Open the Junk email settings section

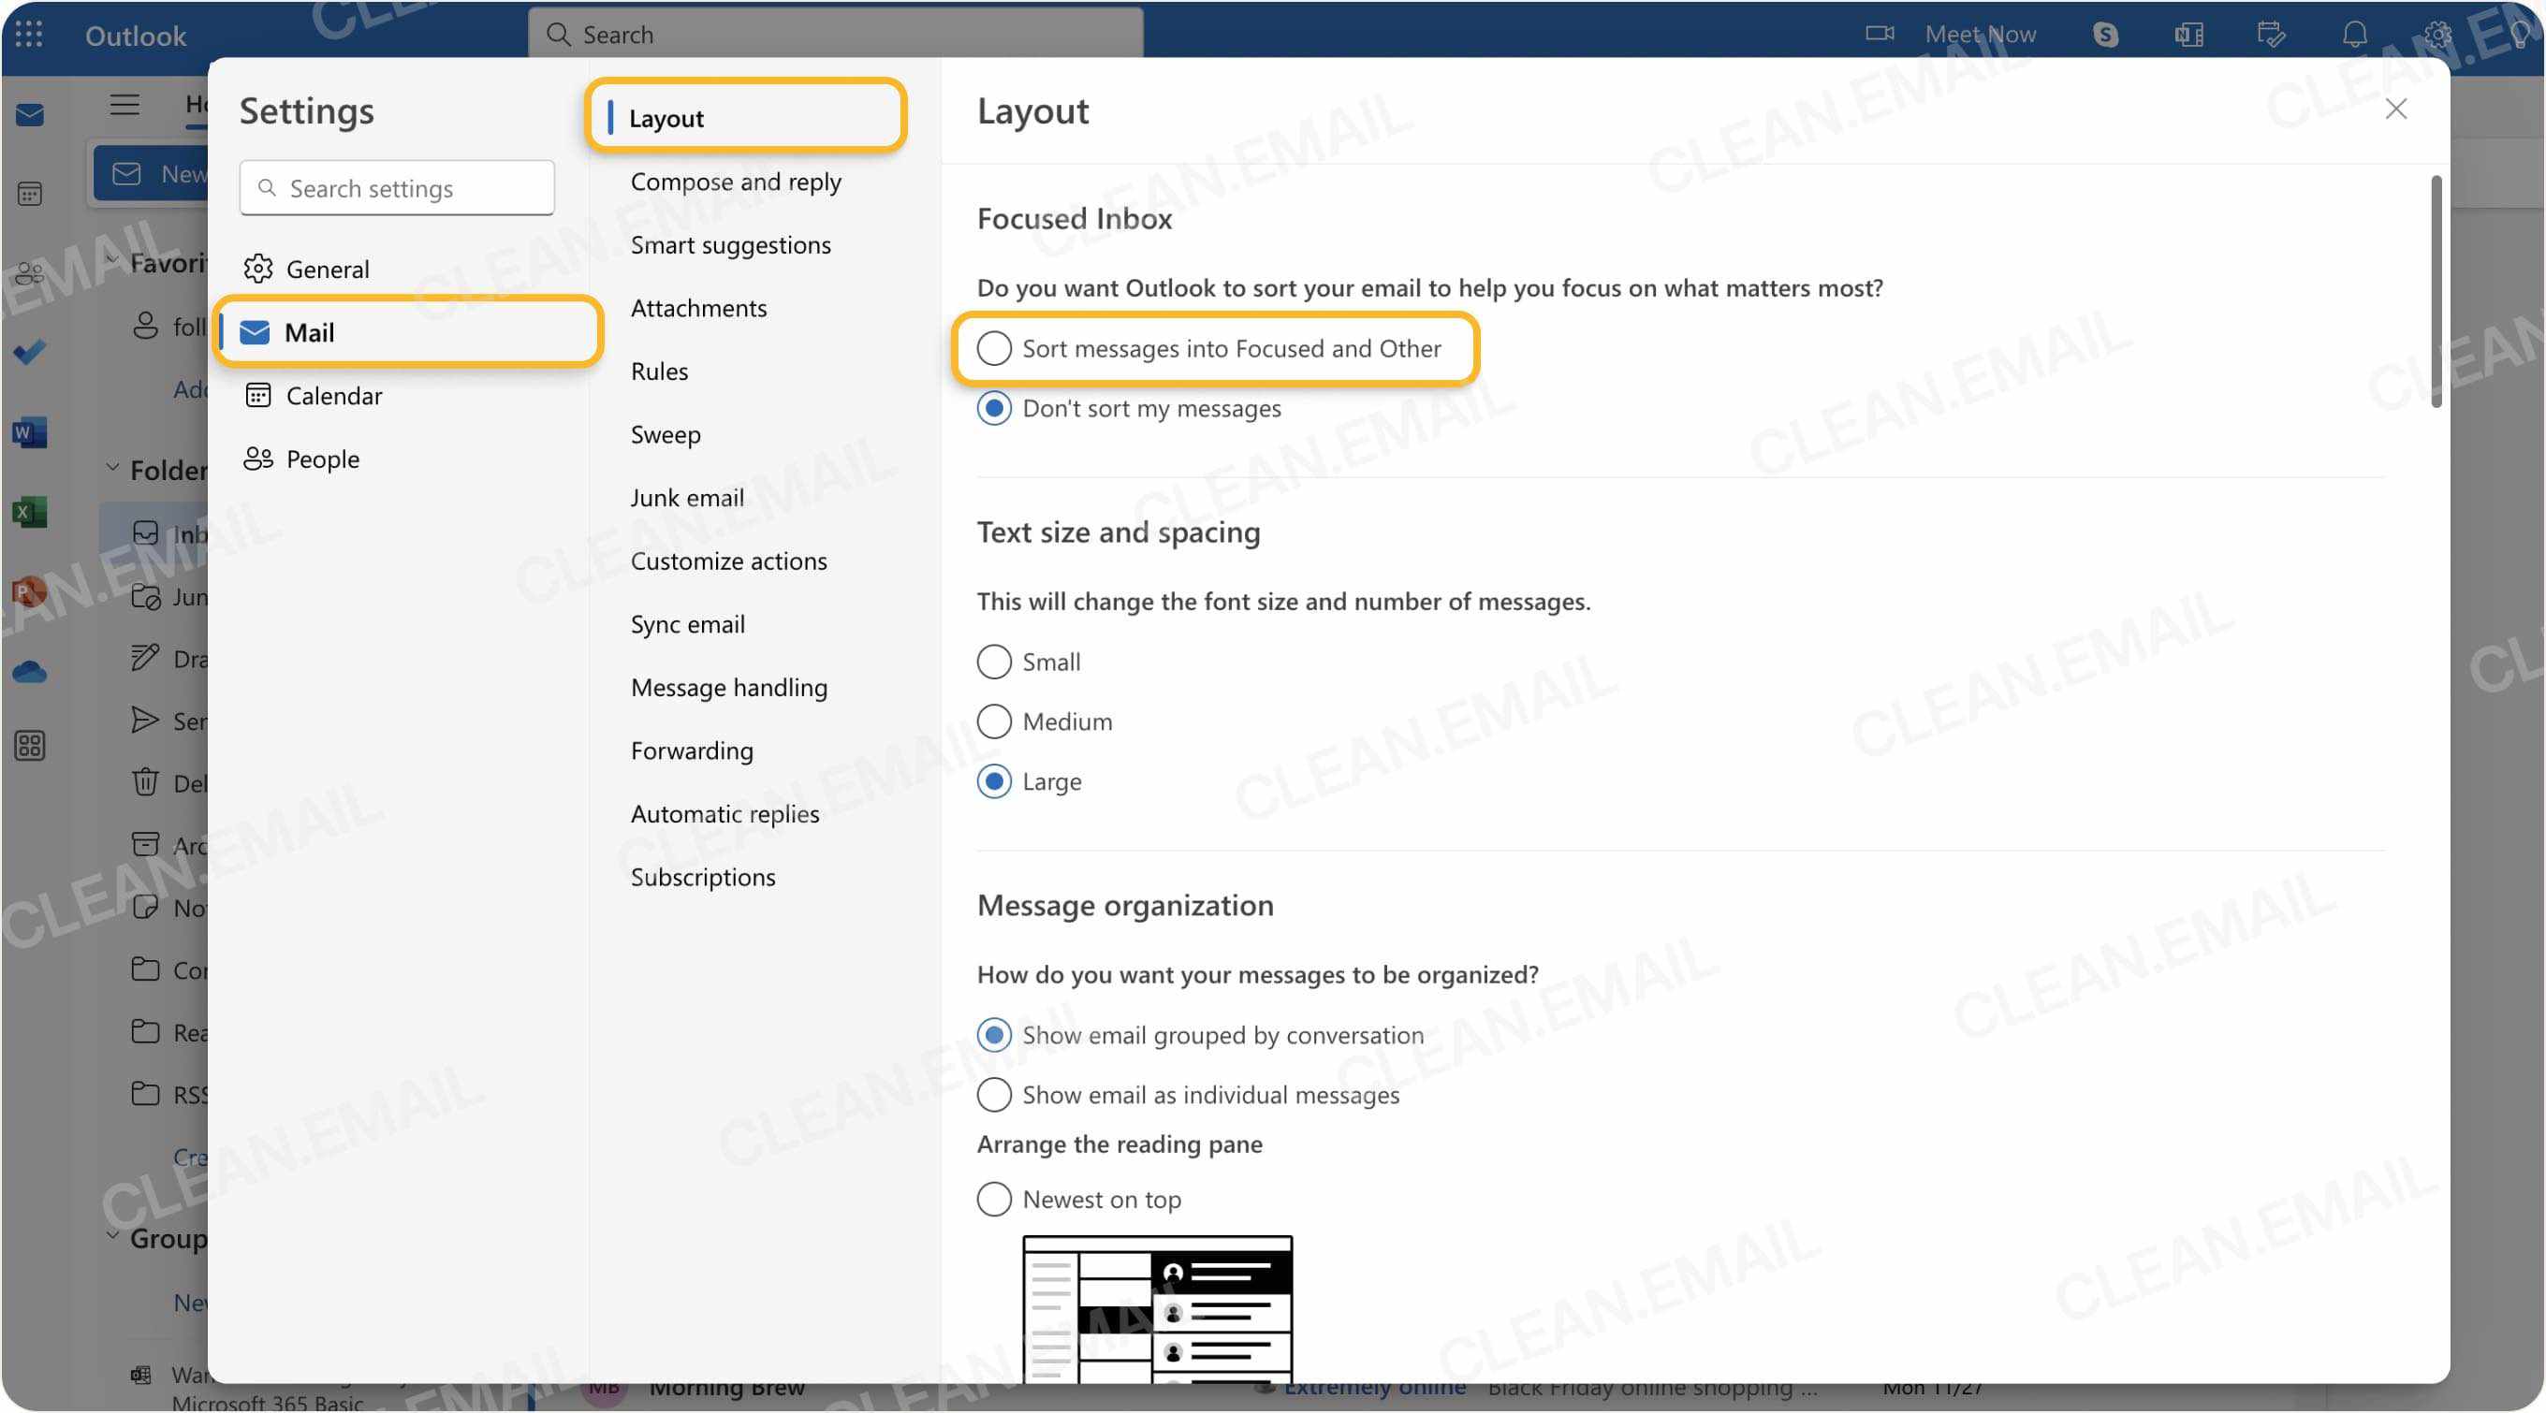687,497
